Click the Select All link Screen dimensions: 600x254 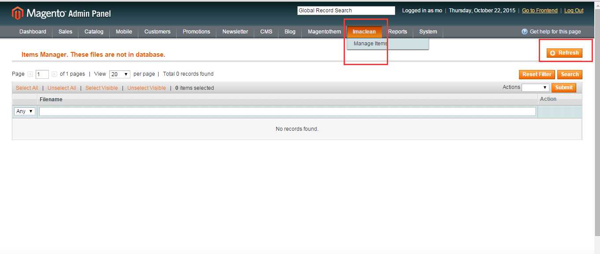(x=27, y=88)
